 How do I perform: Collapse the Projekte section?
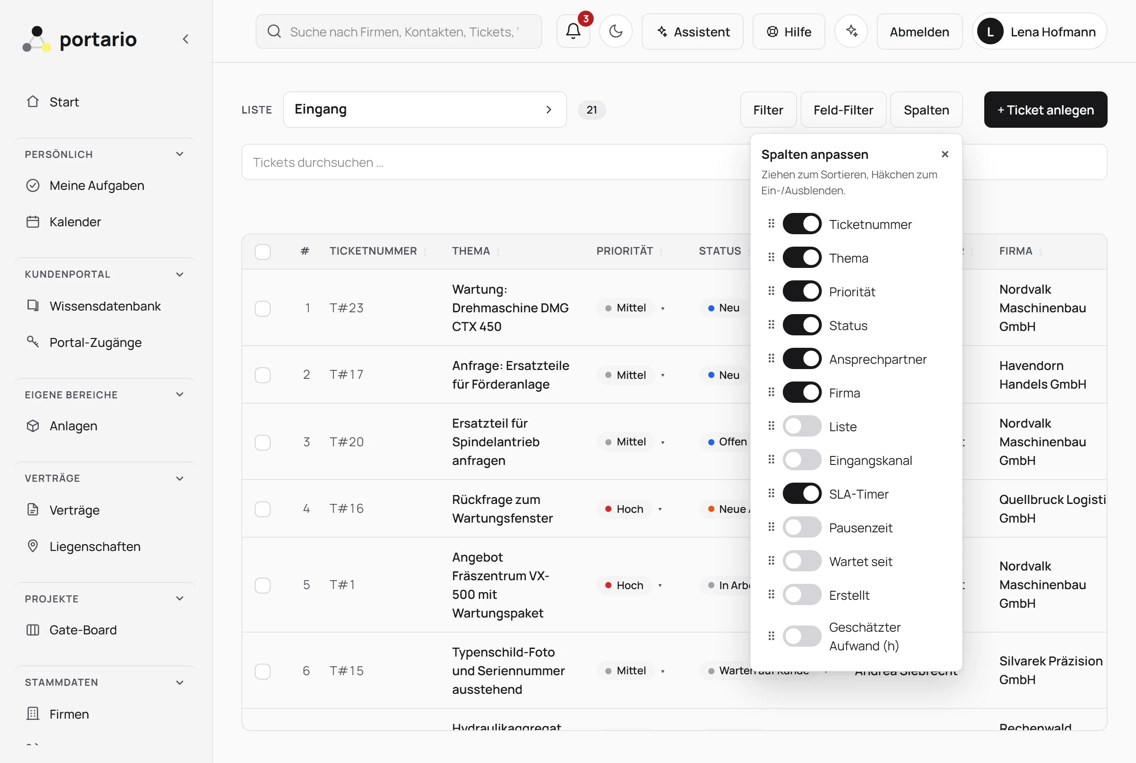[180, 598]
